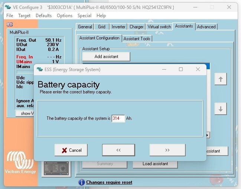
Task: Click the red Freq. In label
Action: (25, 57)
